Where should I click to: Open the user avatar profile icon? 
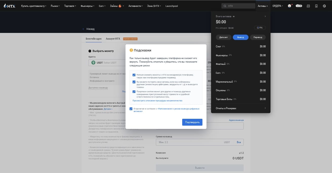point(289,6)
